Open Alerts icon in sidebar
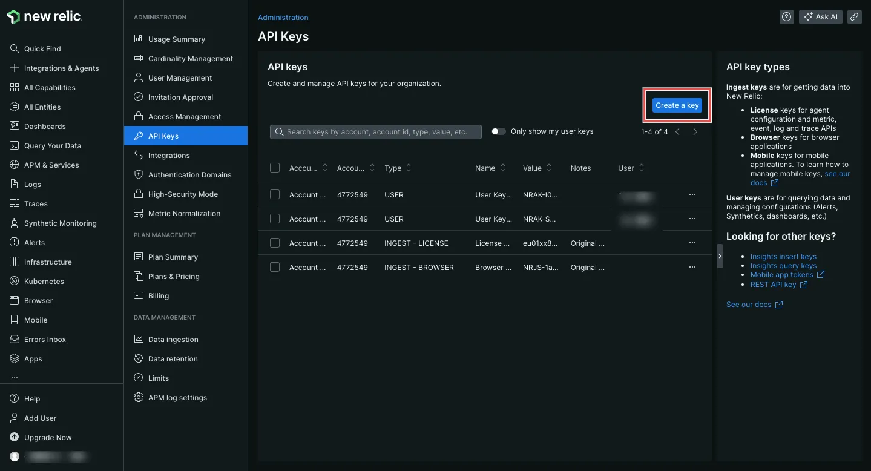Viewport: 871px width, 471px height. click(15, 243)
